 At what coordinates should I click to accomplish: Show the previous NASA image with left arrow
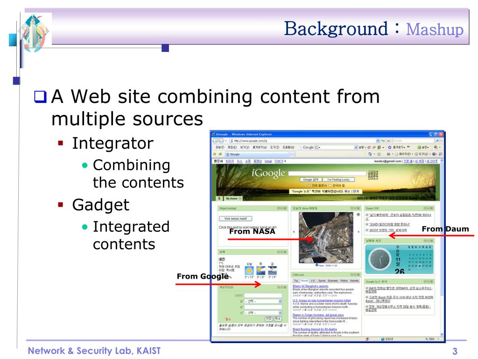tap(294, 232)
